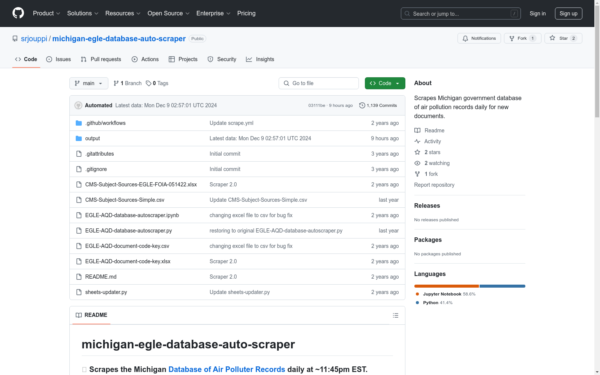Screen dimensions: 600x375
Task: Click the Python language bar segment
Action: click(x=502, y=286)
